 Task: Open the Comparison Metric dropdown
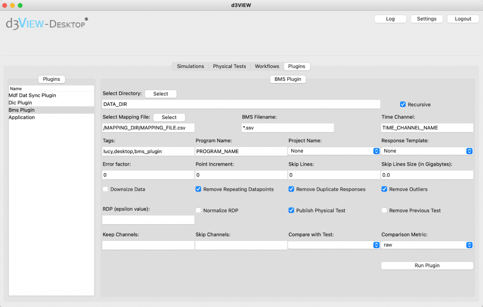(427, 245)
